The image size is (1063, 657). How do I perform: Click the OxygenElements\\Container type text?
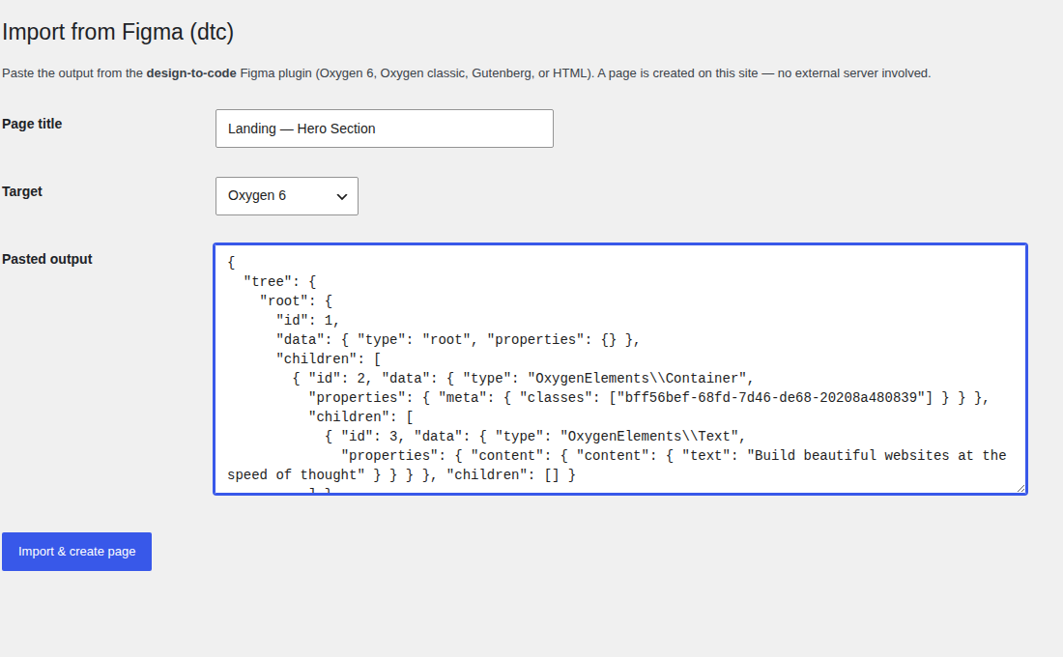click(641, 379)
